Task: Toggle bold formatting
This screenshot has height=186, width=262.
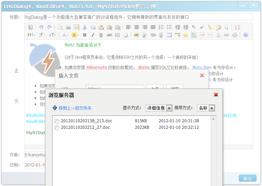Action: click(x=85, y=35)
